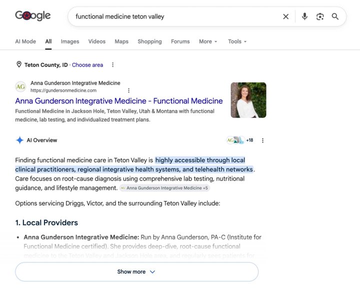Click the AI Overview sparkle icon

pos(19,140)
